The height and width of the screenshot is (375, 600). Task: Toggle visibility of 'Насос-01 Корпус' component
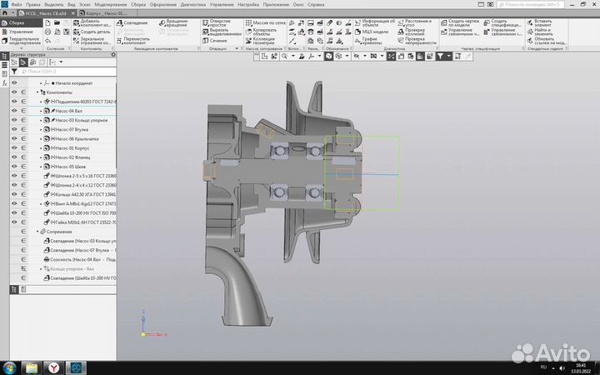point(14,148)
